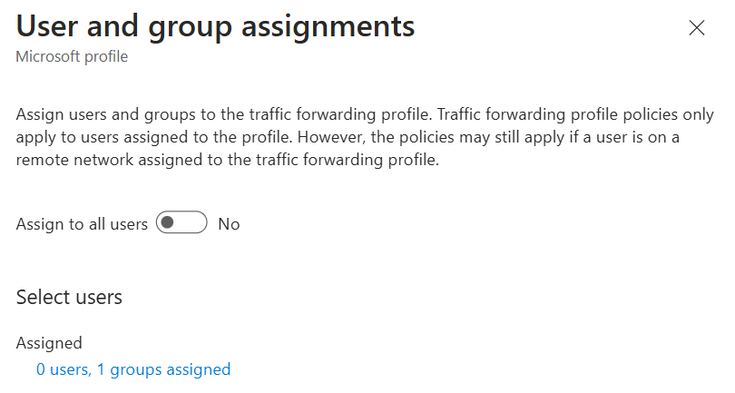Click the '1 groups assigned' portion of the link

163,369
